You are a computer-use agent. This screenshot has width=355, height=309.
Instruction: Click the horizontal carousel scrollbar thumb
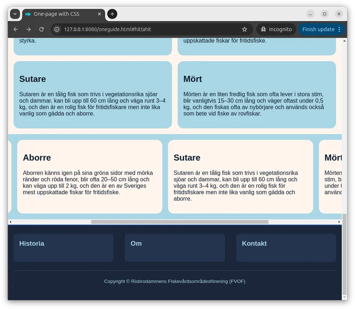pos(179,222)
